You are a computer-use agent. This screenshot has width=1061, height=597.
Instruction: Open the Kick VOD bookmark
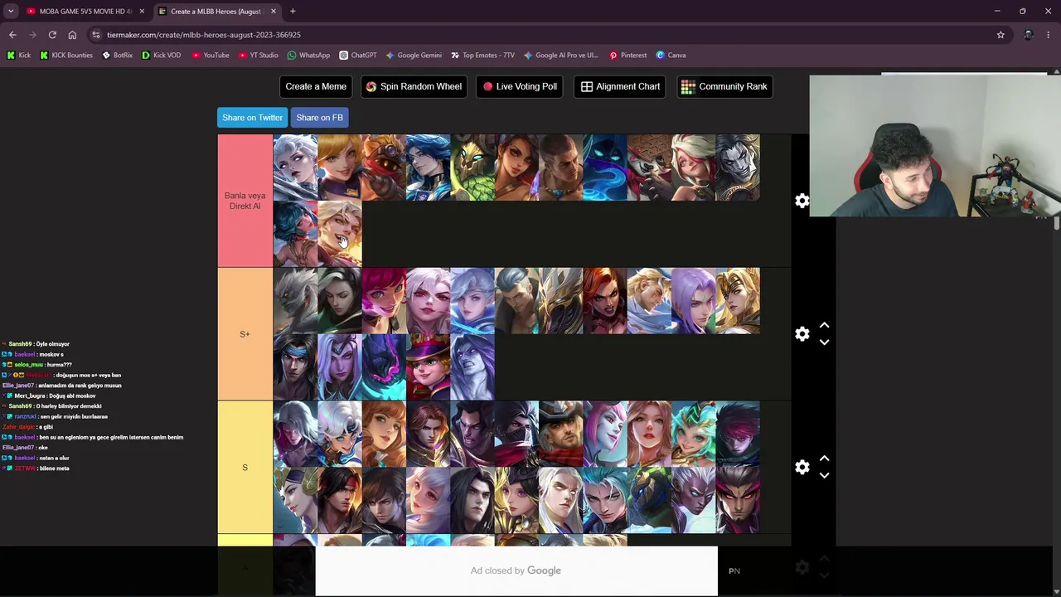(161, 56)
